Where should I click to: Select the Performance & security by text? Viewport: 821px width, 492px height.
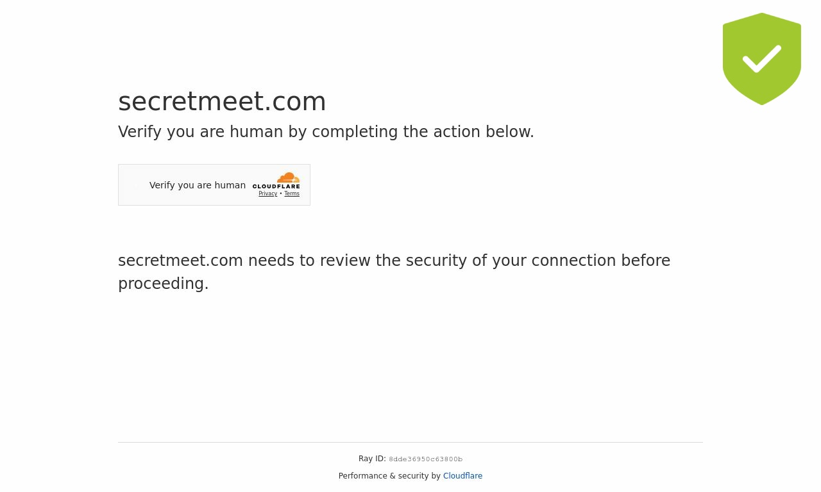point(391,476)
